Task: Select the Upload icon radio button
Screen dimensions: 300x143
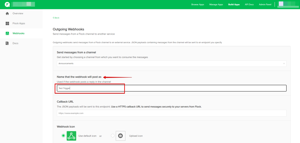Action: coord(113,136)
